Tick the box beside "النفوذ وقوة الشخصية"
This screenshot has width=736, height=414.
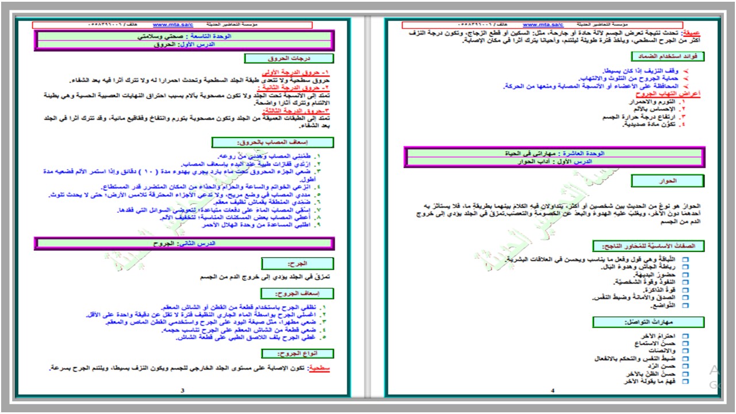point(685,282)
